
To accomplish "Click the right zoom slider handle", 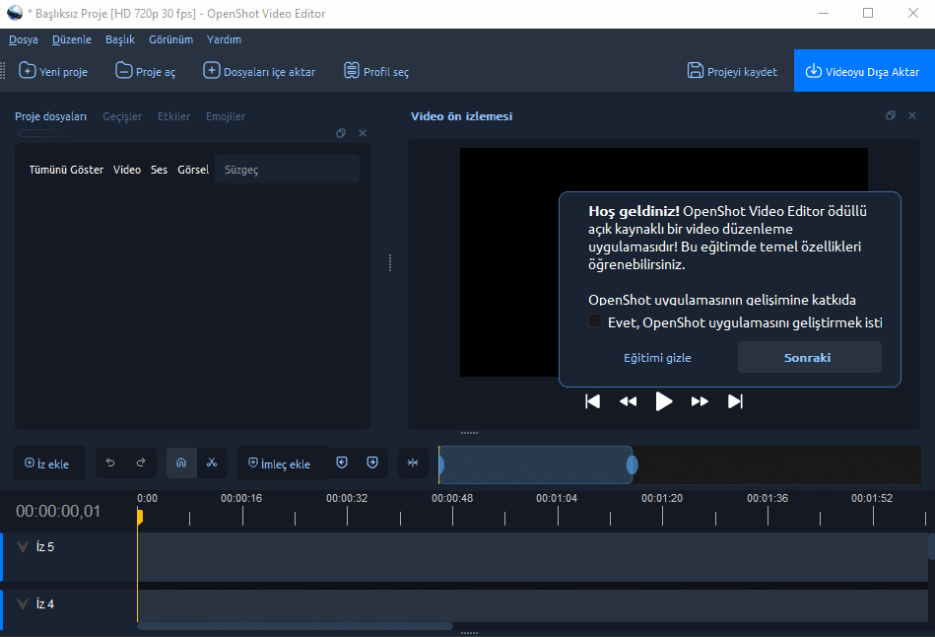I will pyautogui.click(x=633, y=464).
